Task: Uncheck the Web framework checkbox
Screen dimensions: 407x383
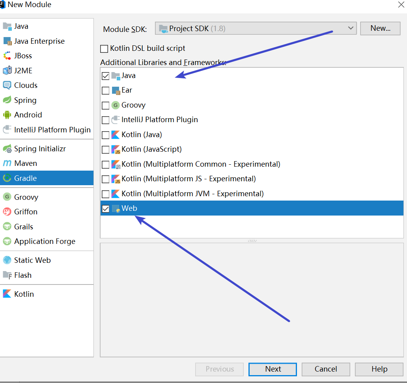Action: coord(105,209)
